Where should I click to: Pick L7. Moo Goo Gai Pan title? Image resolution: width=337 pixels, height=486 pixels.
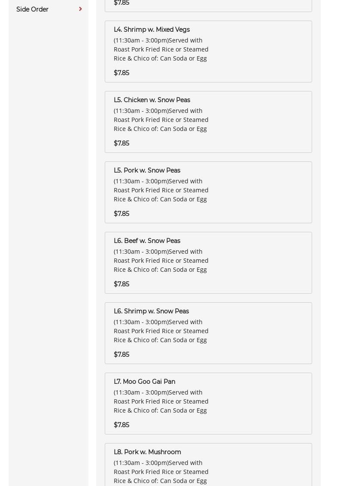click(144, 382)
